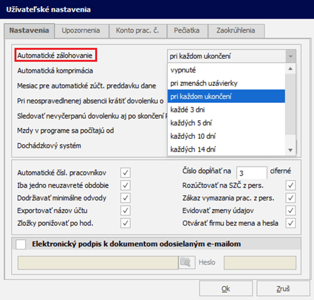The image size is (314, 300).
Task: Click the dropdown list scroll up arrow
Action: coord(290,69)
